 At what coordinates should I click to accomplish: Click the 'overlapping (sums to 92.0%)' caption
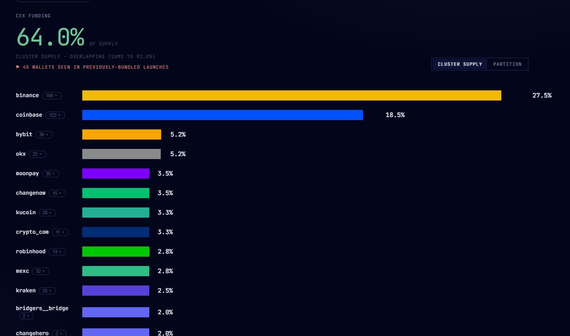[x=112, y=56]
